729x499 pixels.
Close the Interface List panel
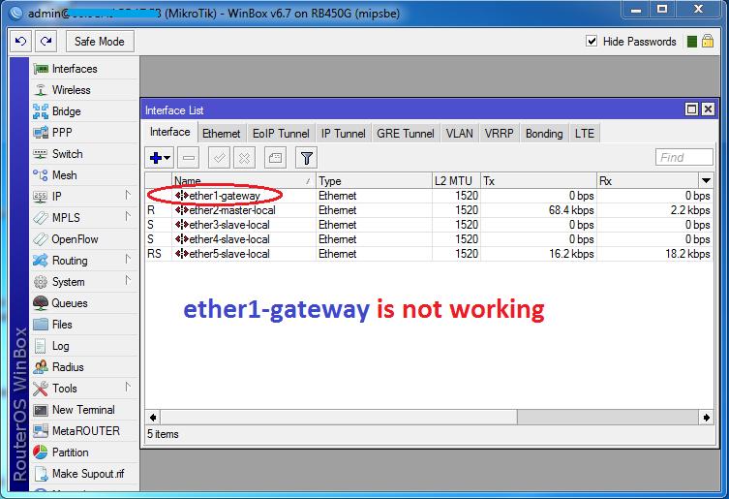(708, 109)
